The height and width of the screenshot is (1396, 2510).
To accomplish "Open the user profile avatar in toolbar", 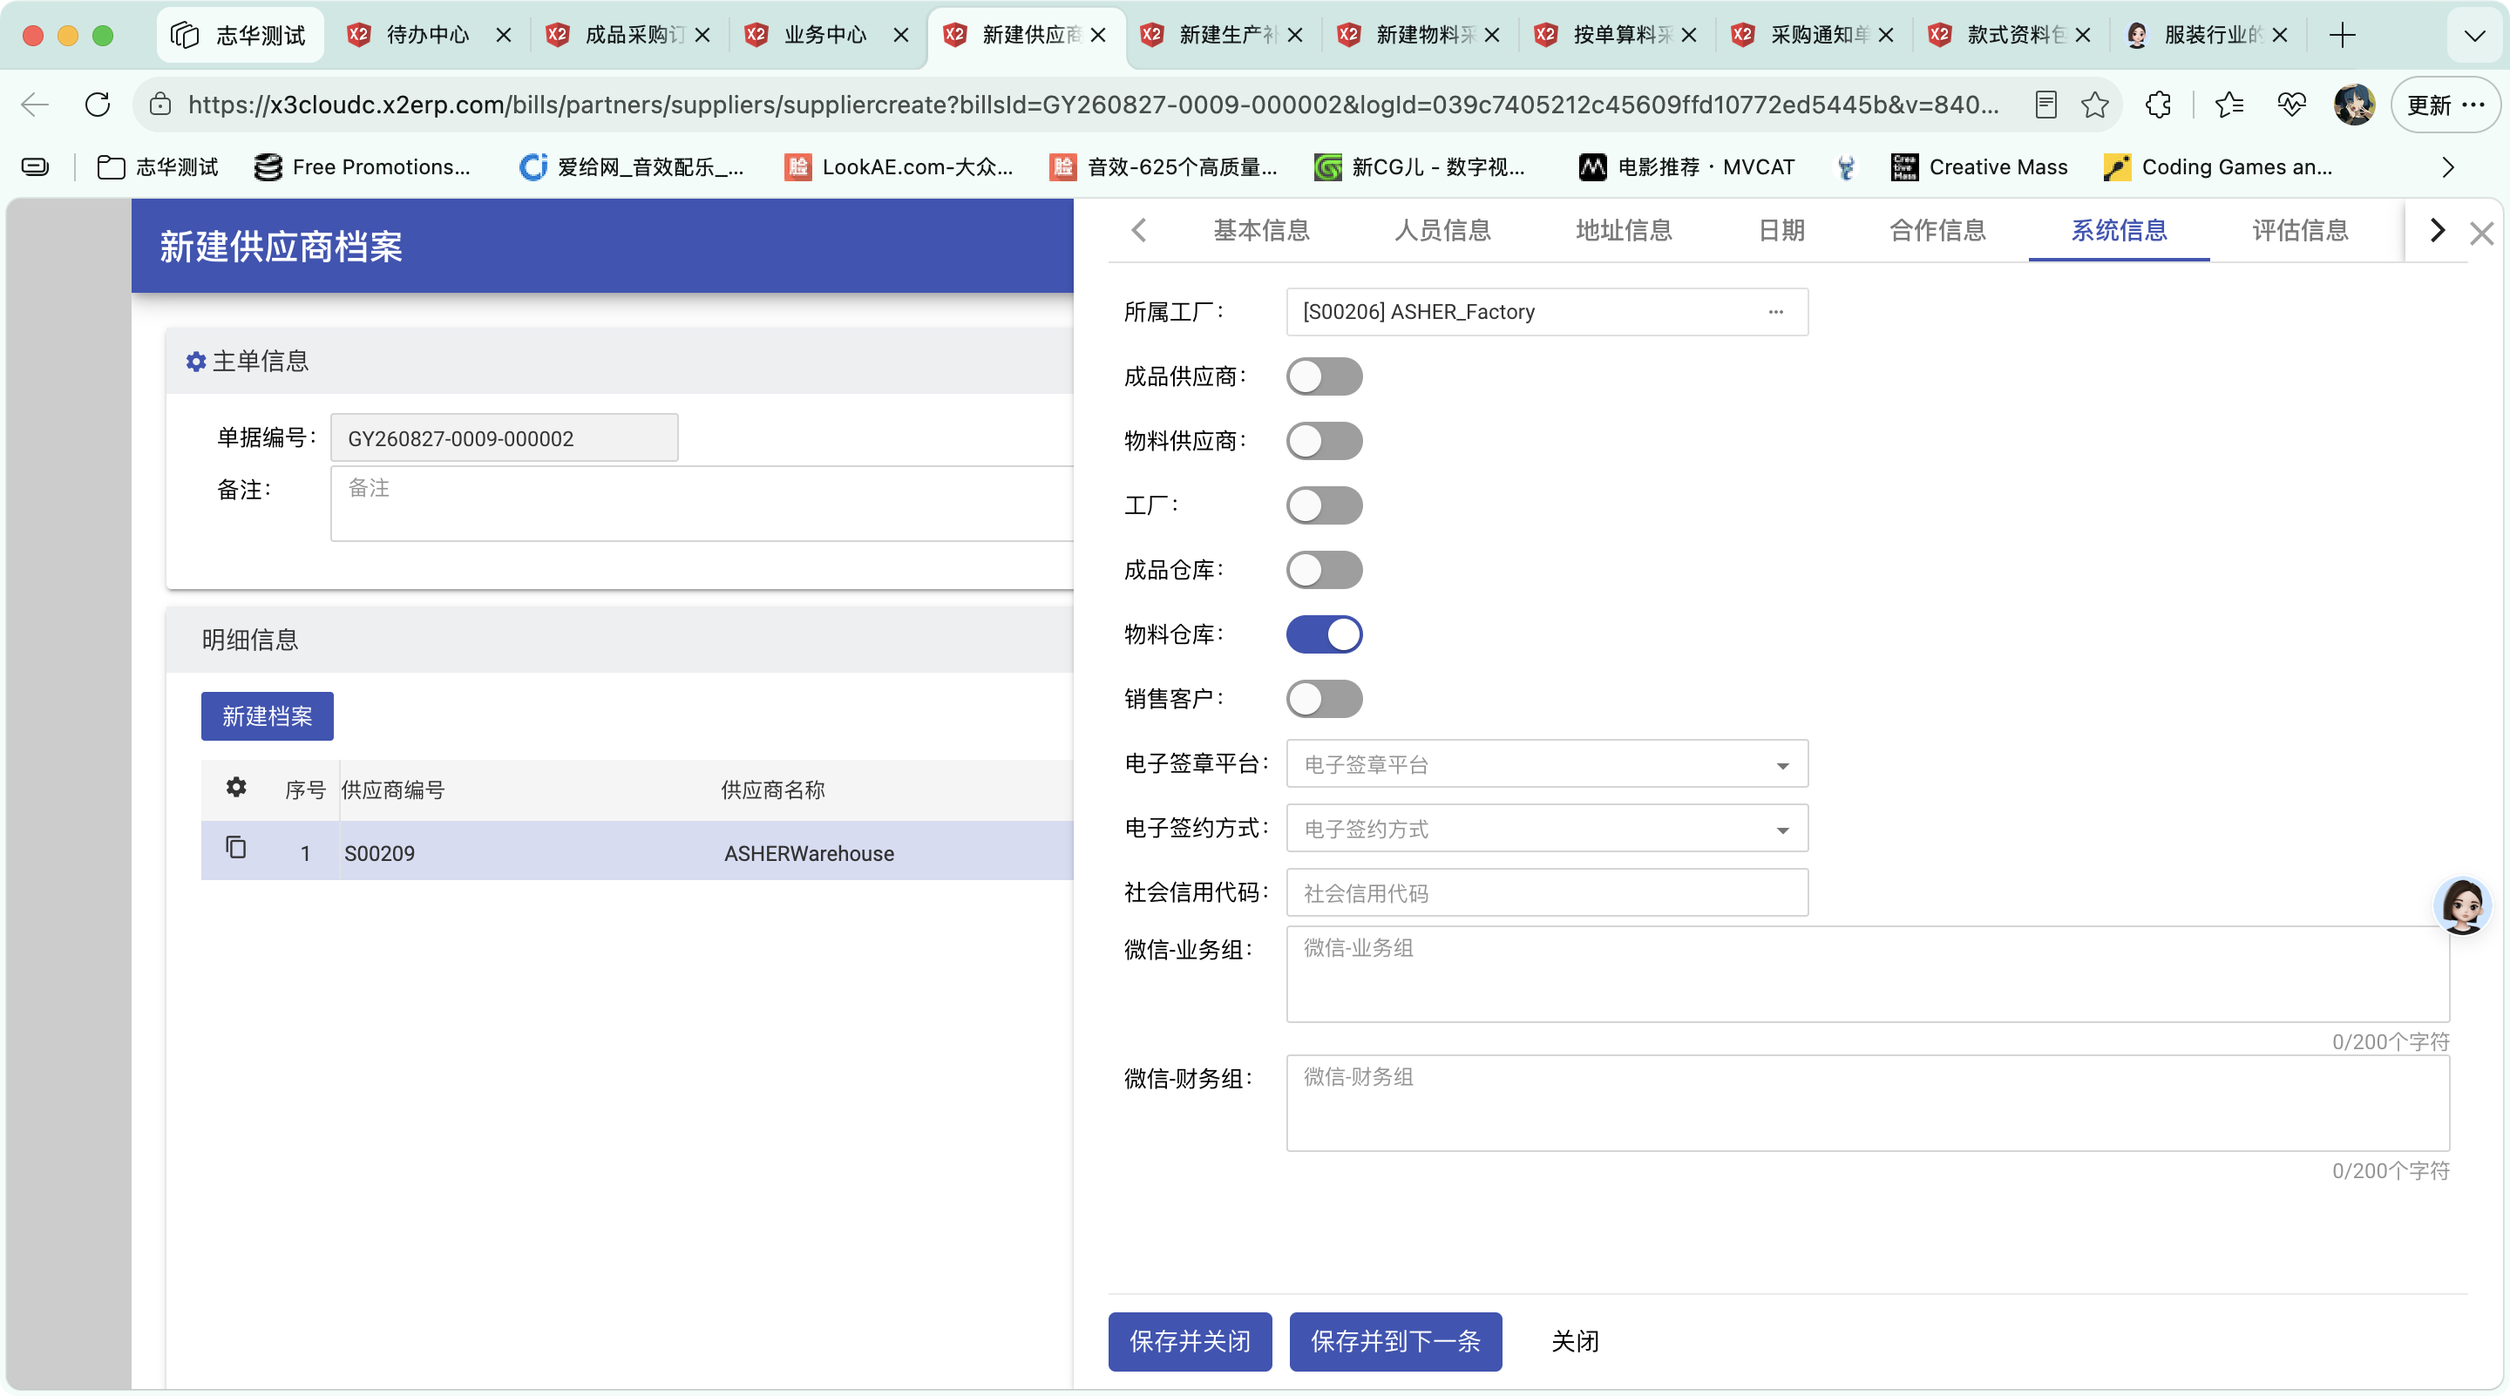I will (x=2354, y=105).
